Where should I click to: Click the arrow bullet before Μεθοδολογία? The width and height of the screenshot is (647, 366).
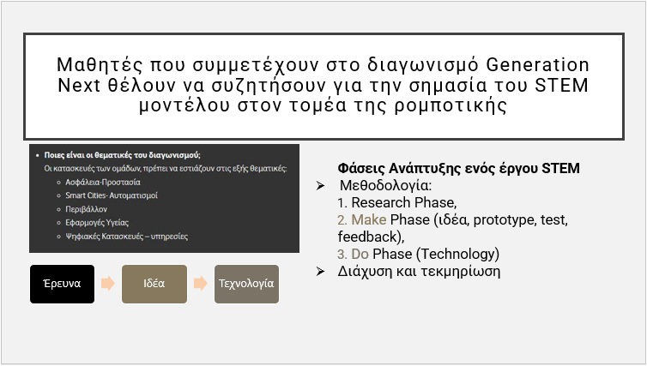point(321,185)
